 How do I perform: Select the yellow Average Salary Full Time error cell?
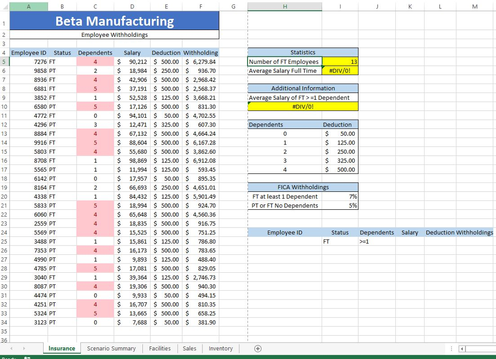pos(340,71)
